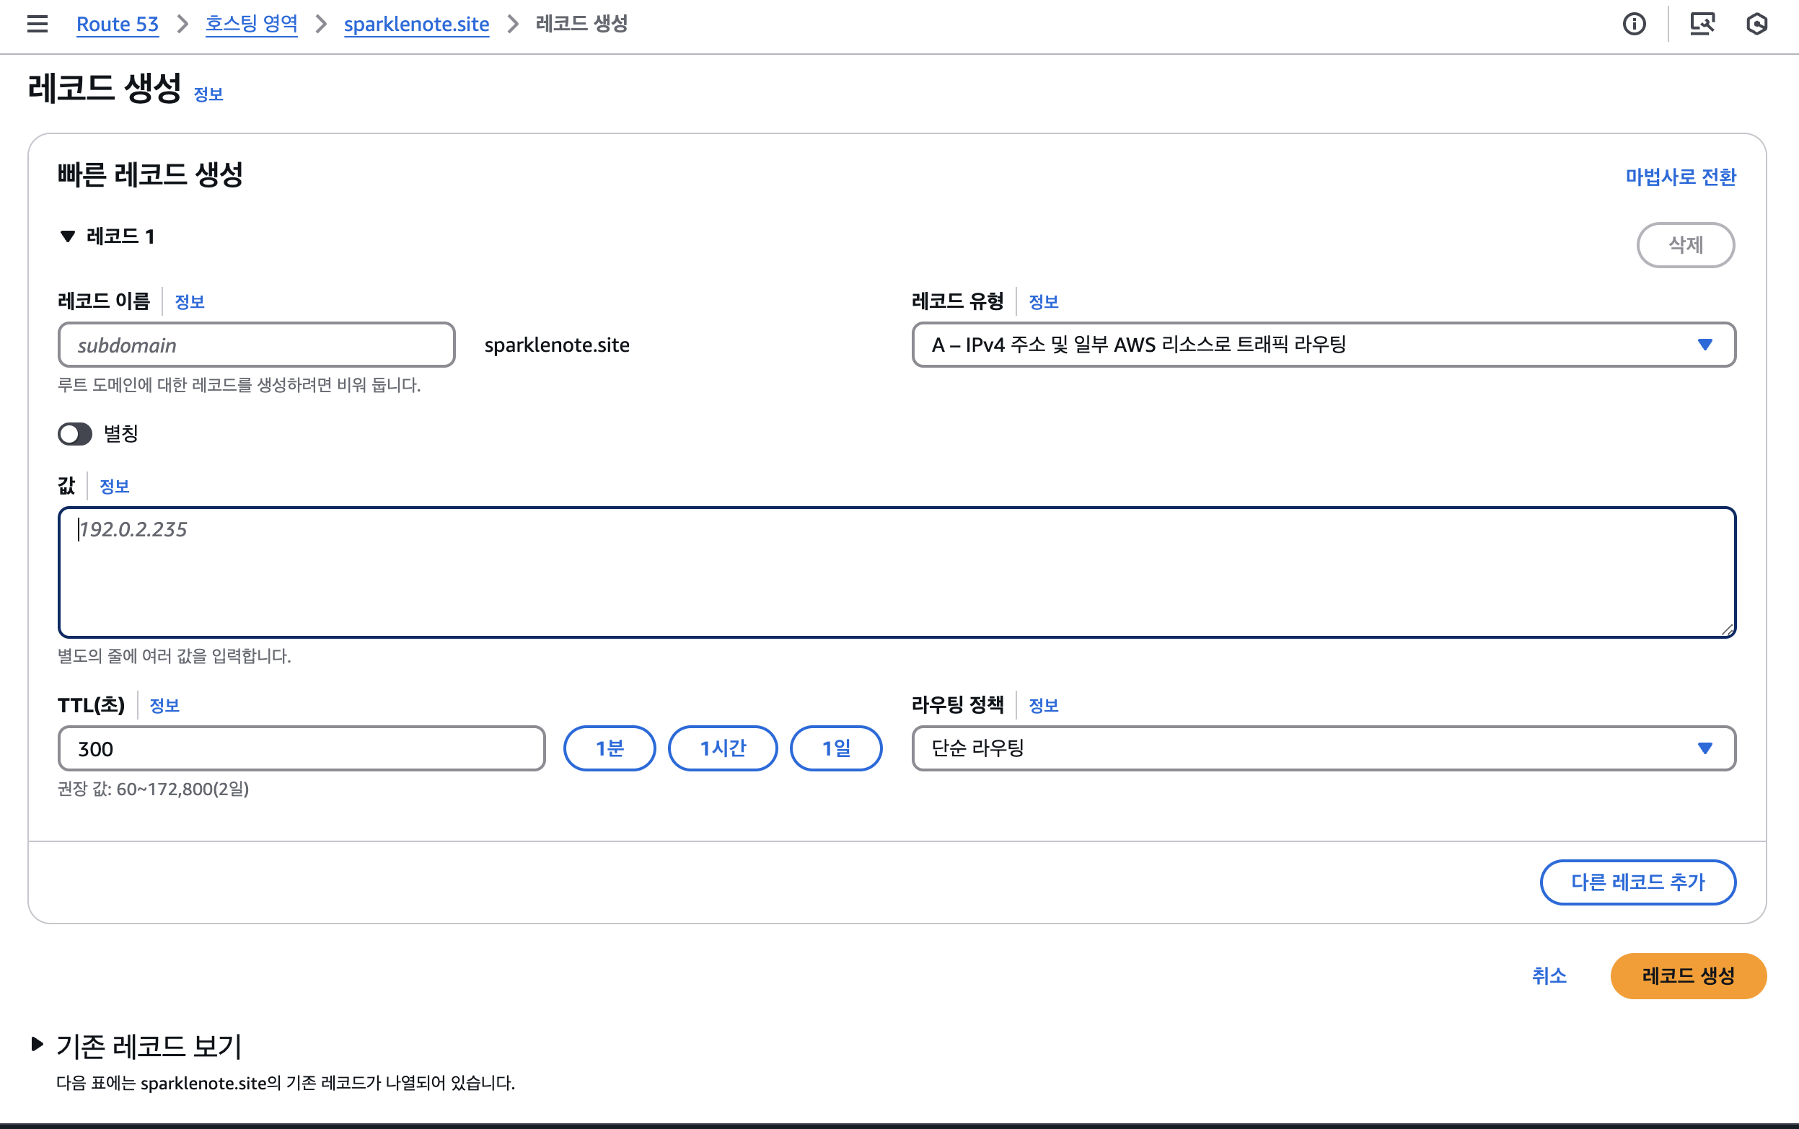The height and width of the screenshot is (1129, 1799).
Task: Click the 취소 cancel link
Action: pyautogui.click(x=1549, y=975)
